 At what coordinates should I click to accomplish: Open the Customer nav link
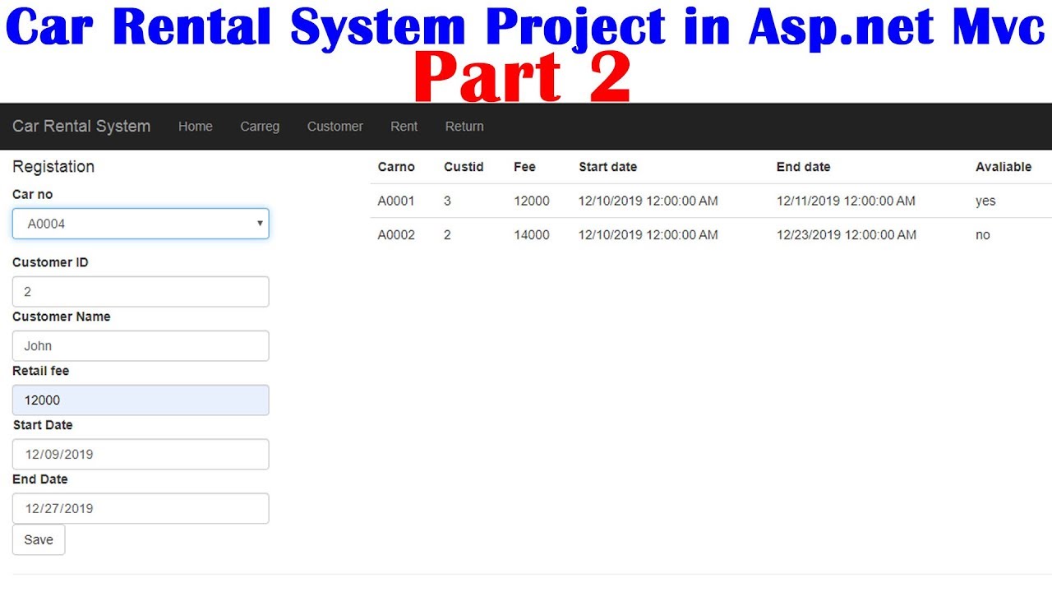pyautogui.click(x=335, y=127)
